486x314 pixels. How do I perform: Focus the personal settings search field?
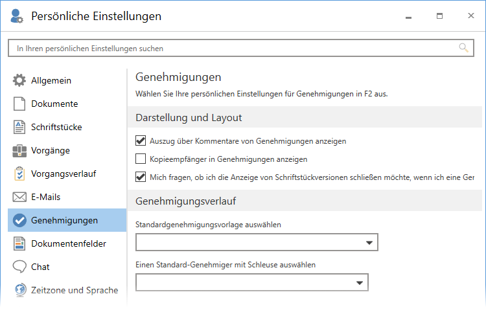click(241, 48)
